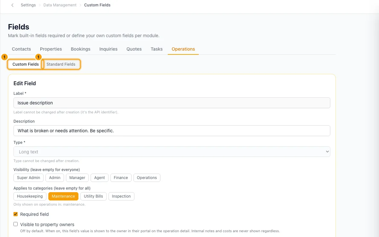379x237 pixels.
Task: Switch to the Tasks tab
Action: pos(157,49)
